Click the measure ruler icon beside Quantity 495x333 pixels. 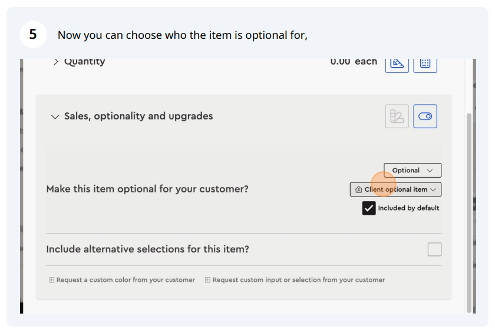tap(397, 65)
